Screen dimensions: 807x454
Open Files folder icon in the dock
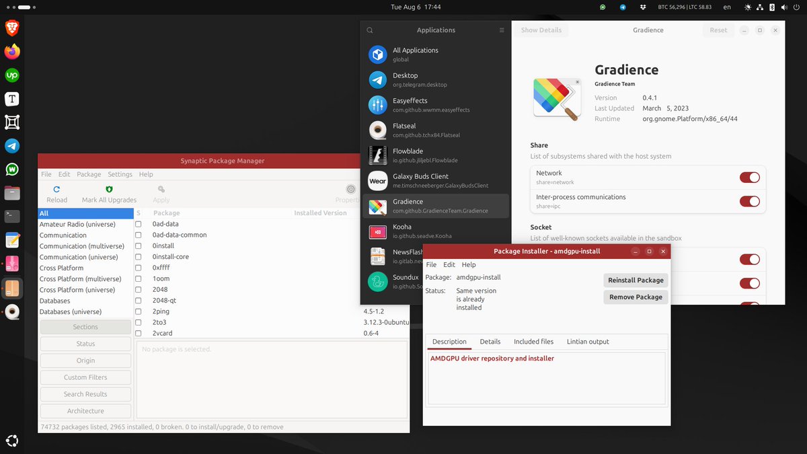(x=12, y=193)
